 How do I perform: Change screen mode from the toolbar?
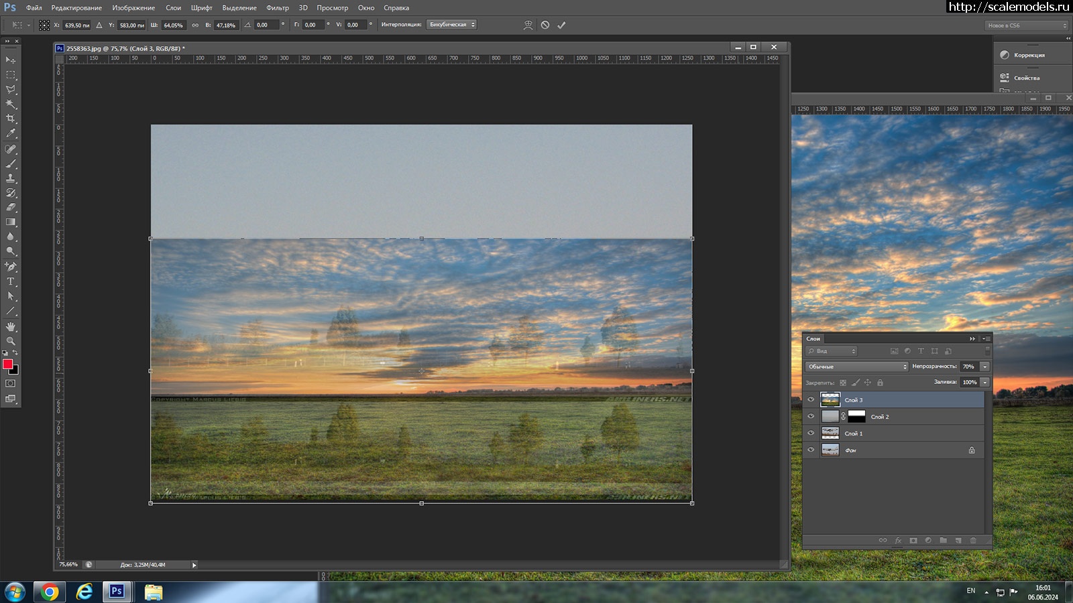[x=11, y=399]
